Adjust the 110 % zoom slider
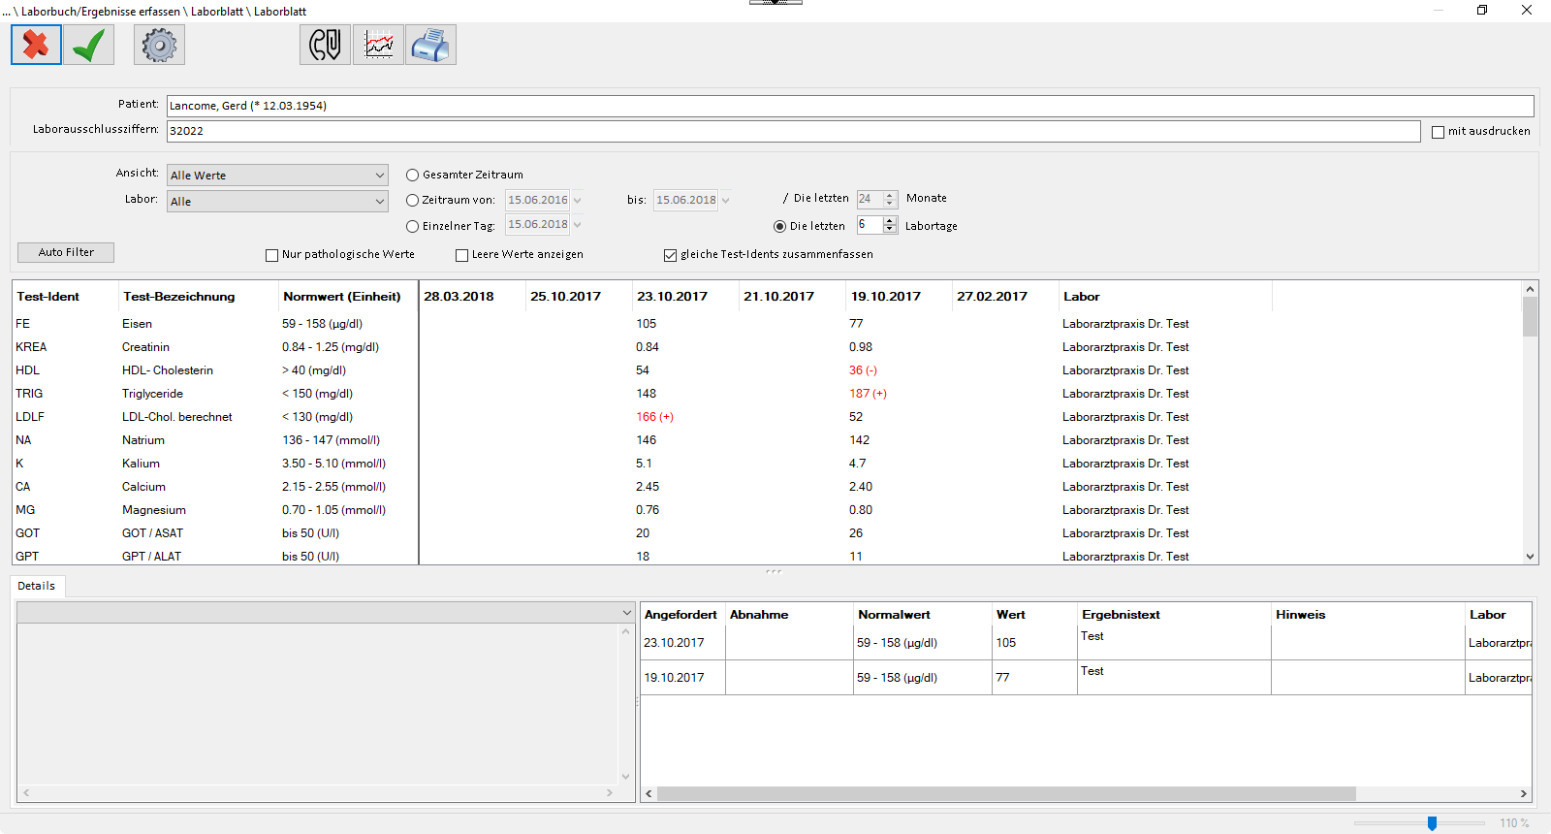 tap(1432, 823)
